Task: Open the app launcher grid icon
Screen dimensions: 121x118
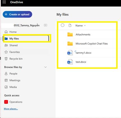Action: pos(4,2)
